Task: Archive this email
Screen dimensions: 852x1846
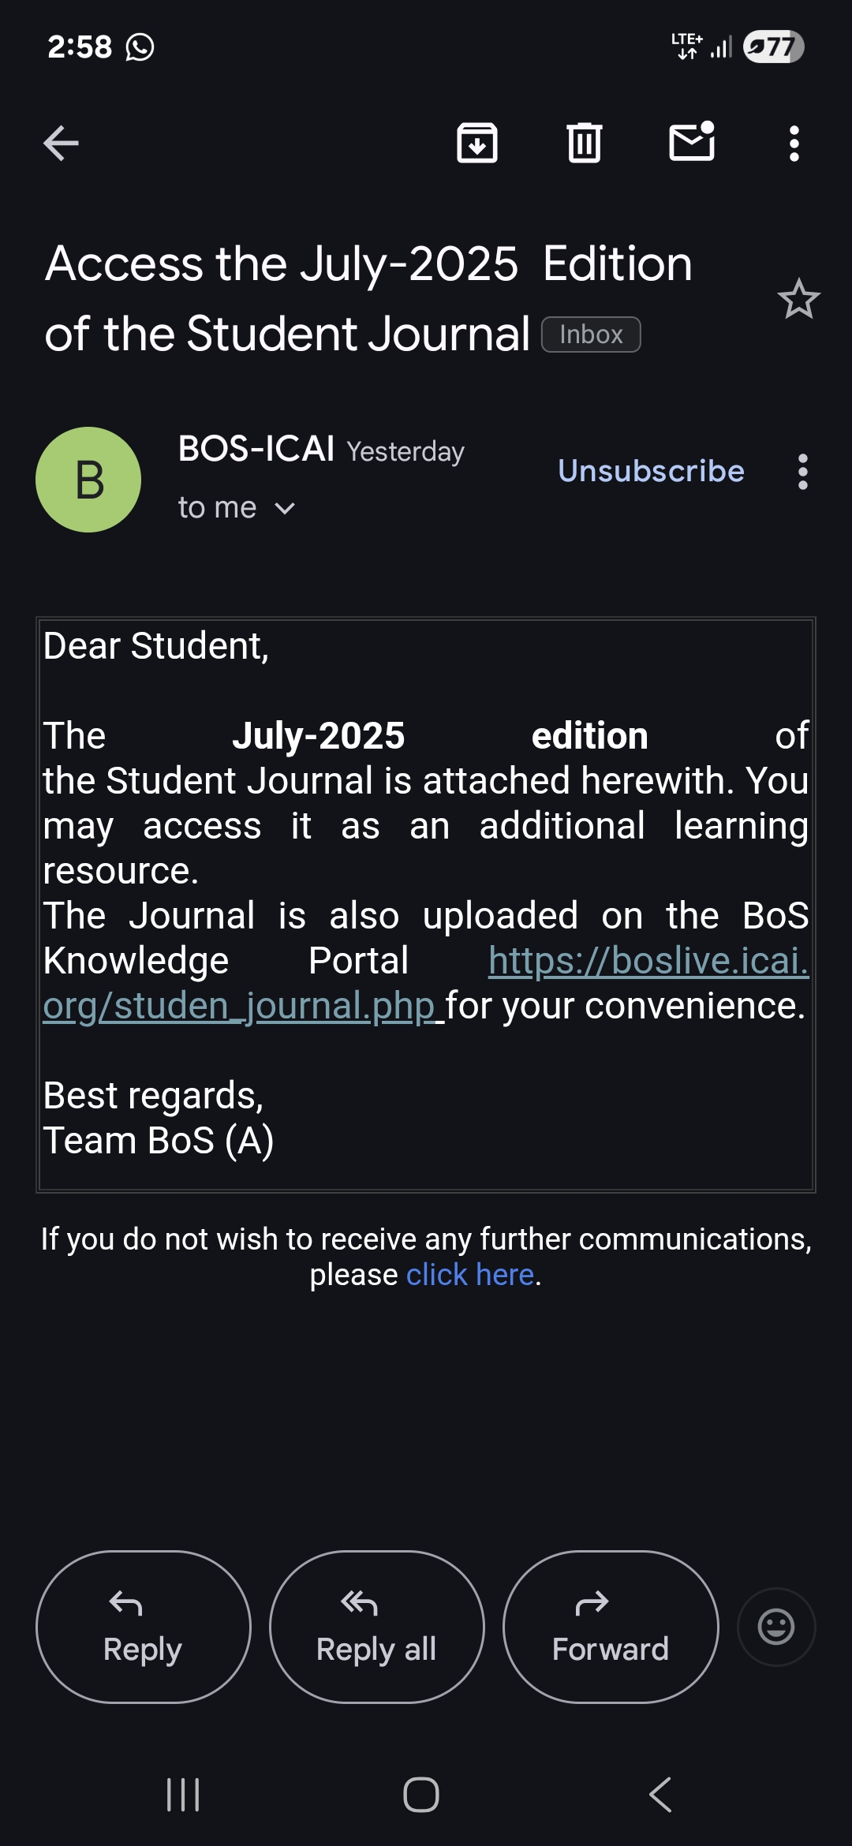Action: pos(477,144)
